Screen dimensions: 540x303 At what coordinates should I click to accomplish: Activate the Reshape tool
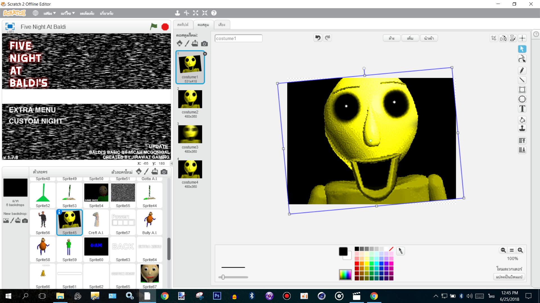click(522, 59)
